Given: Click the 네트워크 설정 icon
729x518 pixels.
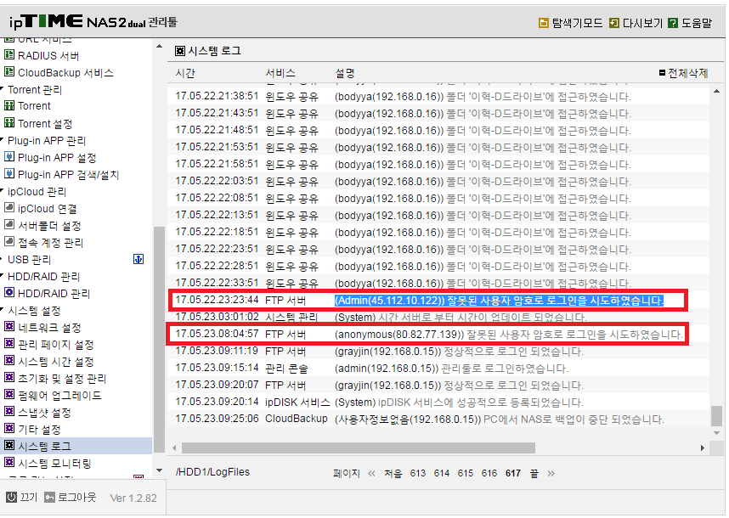Looking at the screenshot, I should click(8, 327).
